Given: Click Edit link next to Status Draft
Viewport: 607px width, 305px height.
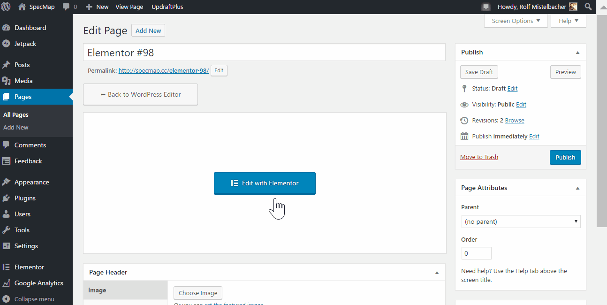Looking at the screenshot, I should tap(512, 88).
